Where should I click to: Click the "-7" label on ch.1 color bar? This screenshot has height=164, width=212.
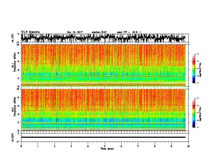[x=197, y=83]
